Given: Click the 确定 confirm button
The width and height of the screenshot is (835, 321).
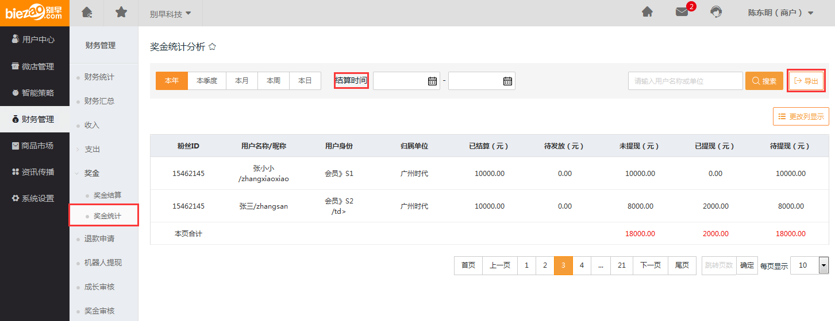Looking at the screenshot, I should click(747, 265).
